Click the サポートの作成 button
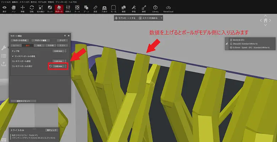 (x=20, y=40)
